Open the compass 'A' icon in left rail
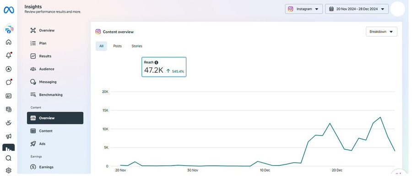Viewport: 412px width, 179px height. 9,69
